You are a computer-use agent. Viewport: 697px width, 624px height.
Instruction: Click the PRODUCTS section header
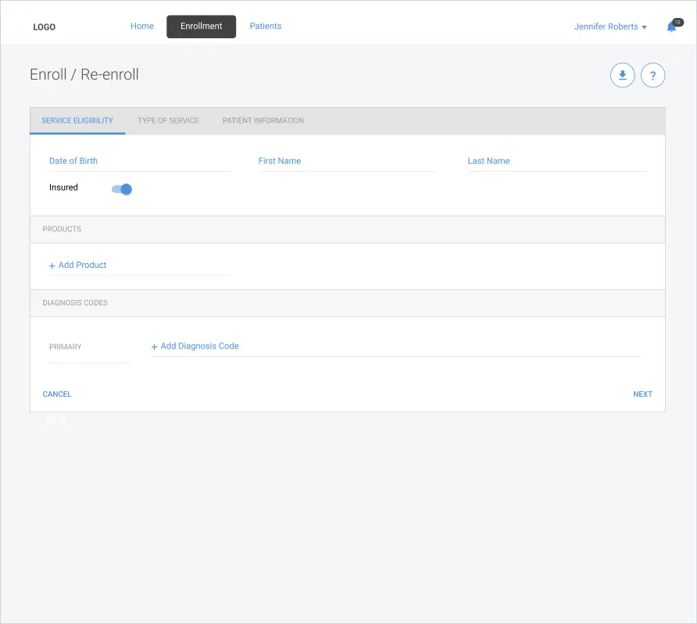point(348,229)
